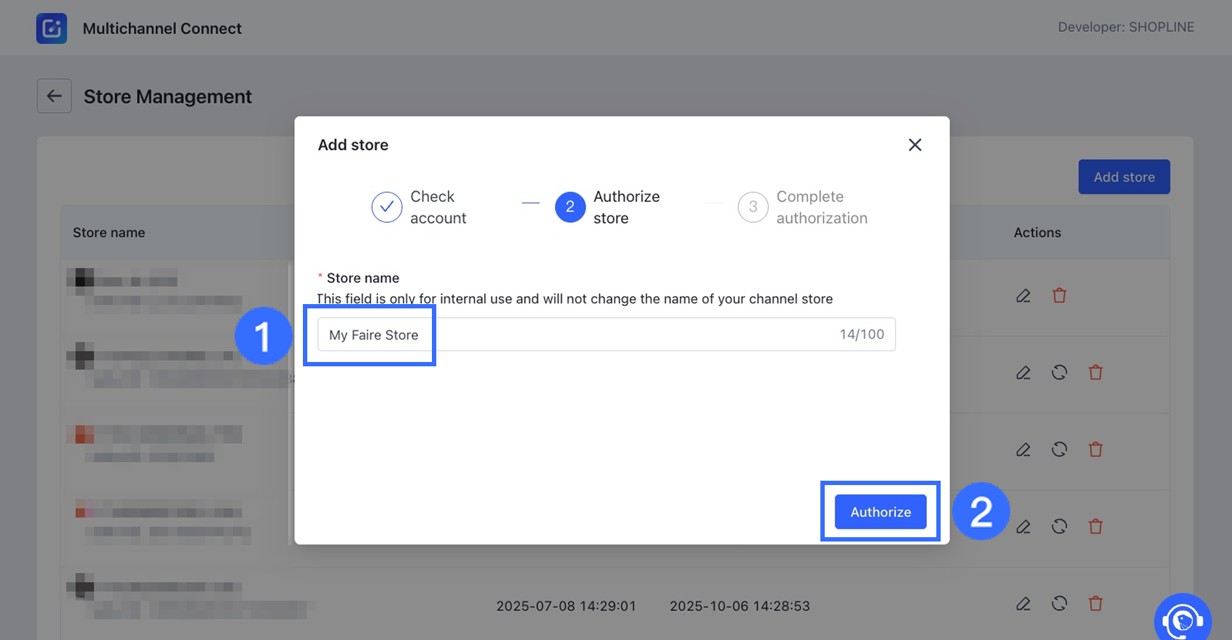Click the Add store button in the background

pos(1123,177)
